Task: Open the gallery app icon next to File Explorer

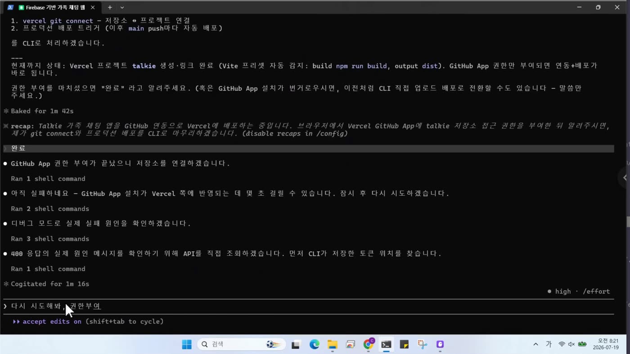Action: tap(350, 345)
